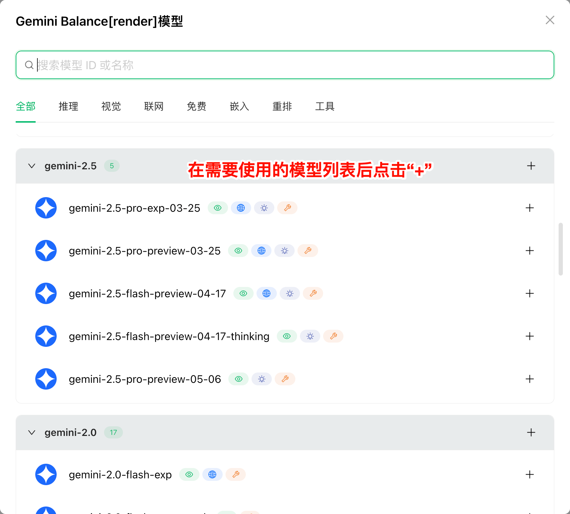
Task: Click web globe tag on gemini-2.5-pro-exp-03-25
Action: (x=241, y=208)
